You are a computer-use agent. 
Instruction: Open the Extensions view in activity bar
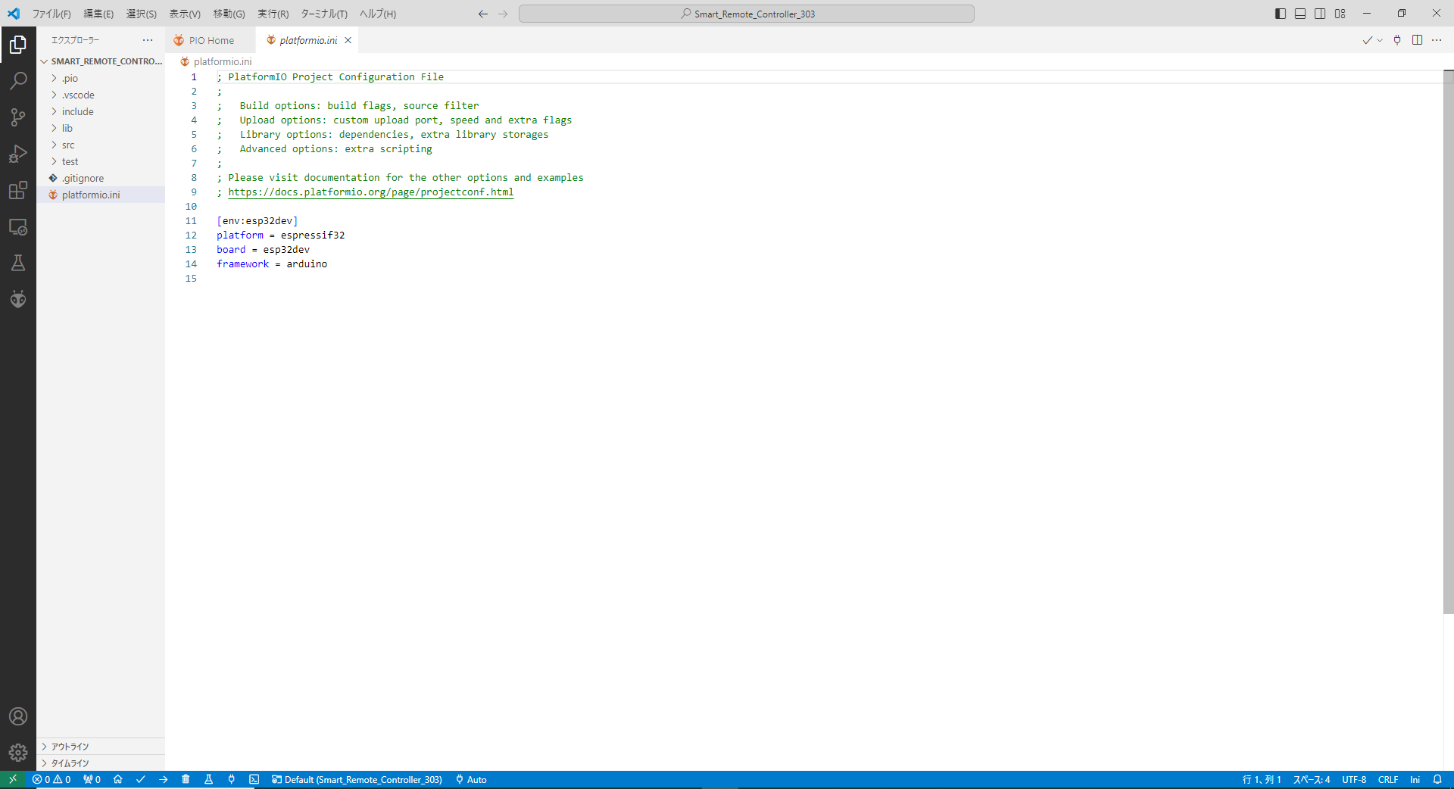(x=18, y=190)
